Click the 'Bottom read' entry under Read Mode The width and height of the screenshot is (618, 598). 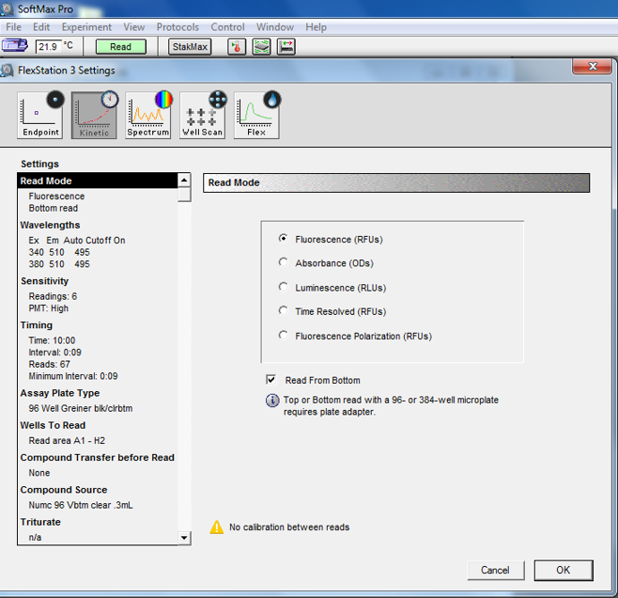[54, 209]
